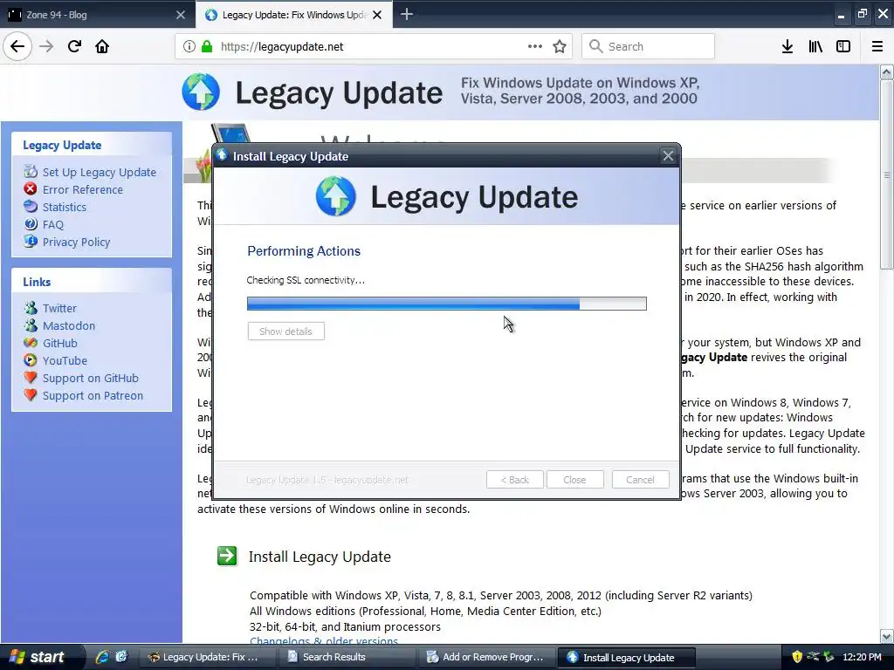
Task: Open the browser Home page
Action: tap(102, 46)
